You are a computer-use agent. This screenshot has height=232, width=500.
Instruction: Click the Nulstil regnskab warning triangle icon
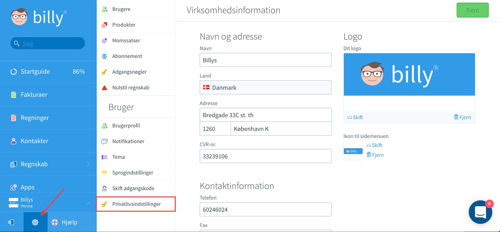point(104,88)
